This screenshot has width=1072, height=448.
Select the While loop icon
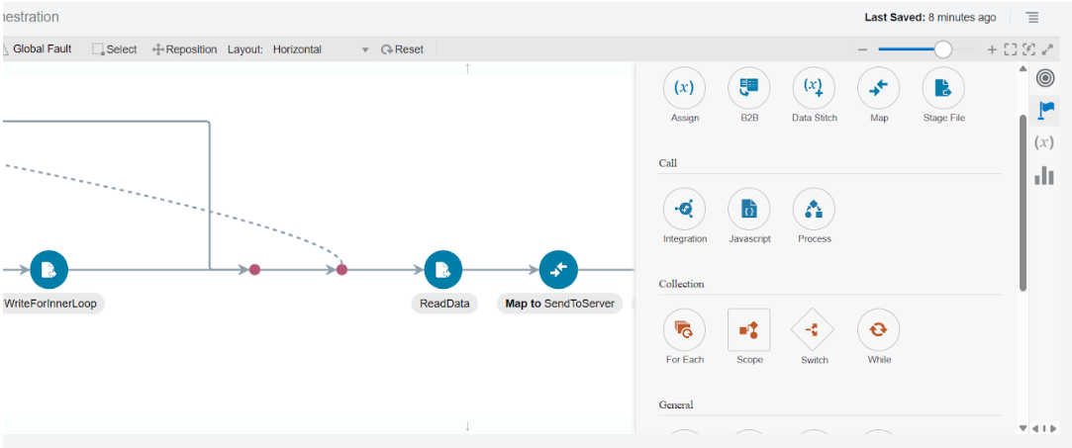point(879,330)
